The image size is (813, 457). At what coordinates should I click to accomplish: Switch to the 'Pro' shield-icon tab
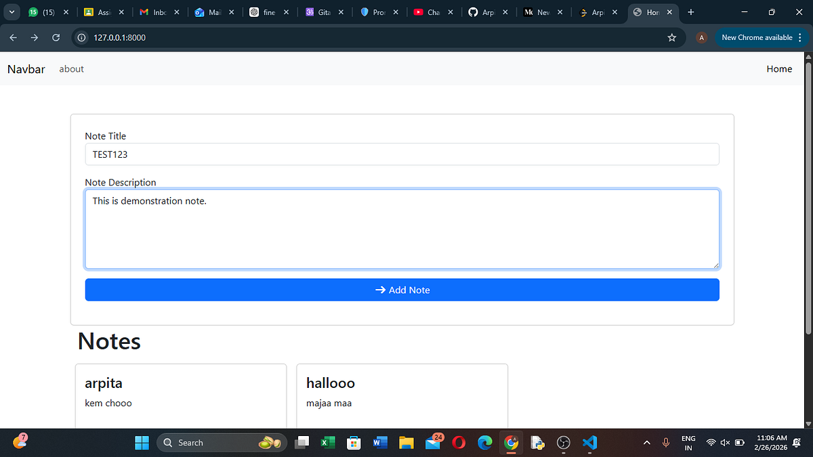pos(379,12)
